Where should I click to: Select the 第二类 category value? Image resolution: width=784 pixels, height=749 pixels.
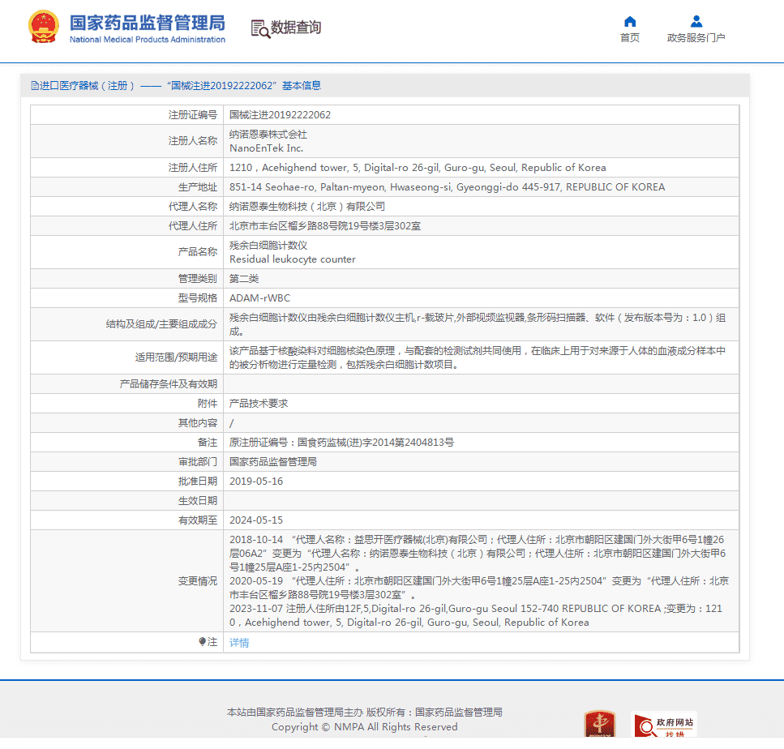click(x=244, y=279)
